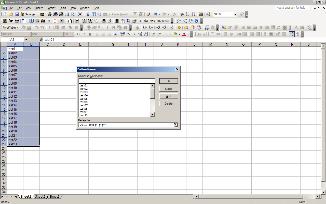Viewport: 326px width, 204px height.
Task: Open the fill color dropdown arrow
Action: (179, 34)
